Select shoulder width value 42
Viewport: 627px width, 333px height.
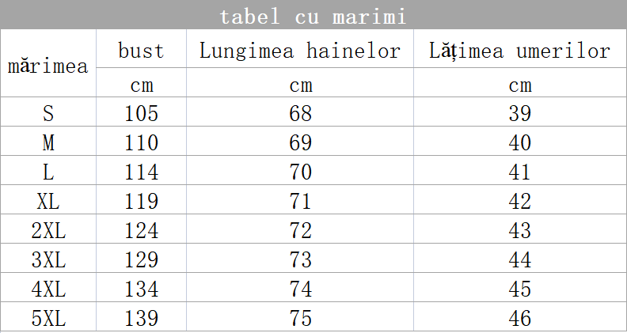click(520, 201)
